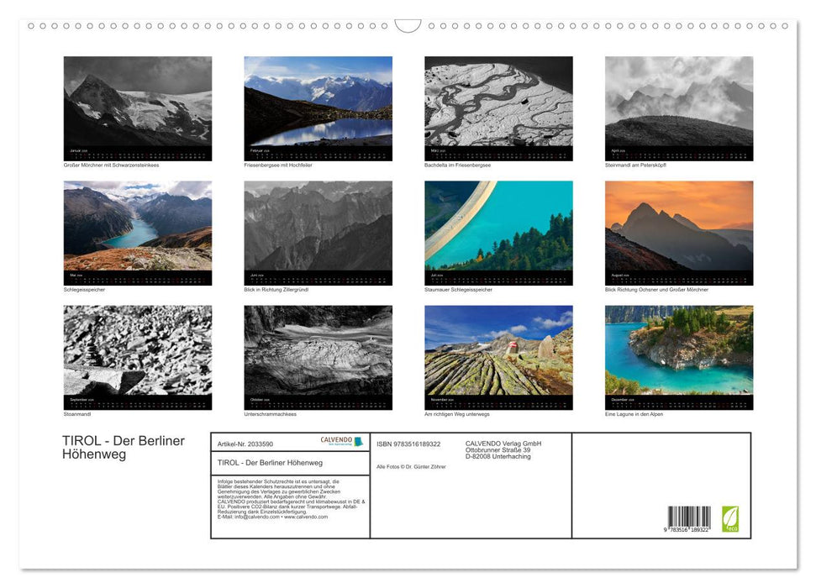Click the Artikel-Nr. 2033590 label
Screen dimensions: 816x588
tap(245, 444)
